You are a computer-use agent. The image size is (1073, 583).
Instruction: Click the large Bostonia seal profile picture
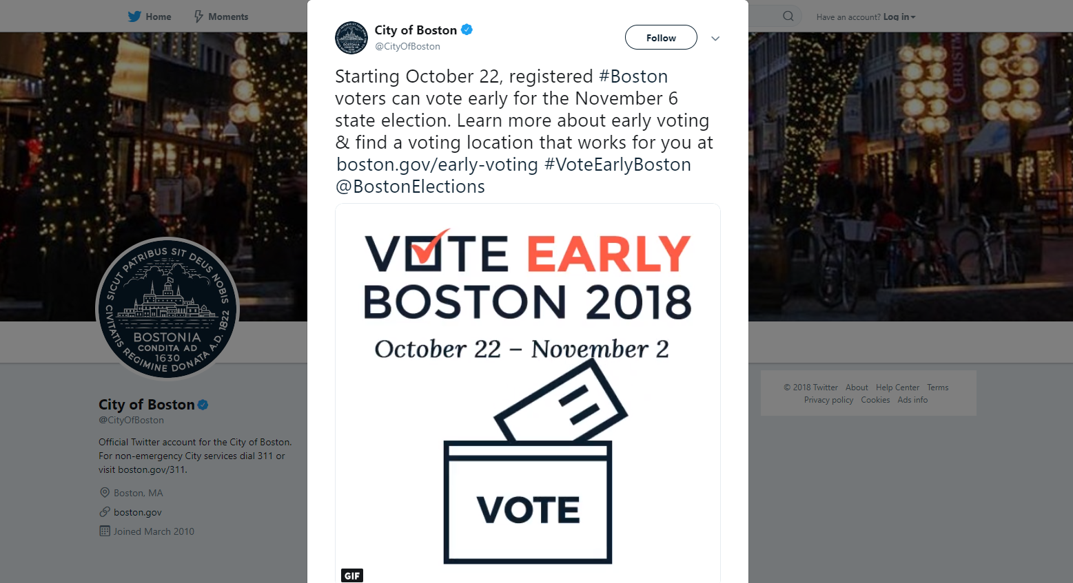click(x=167, y=309)
